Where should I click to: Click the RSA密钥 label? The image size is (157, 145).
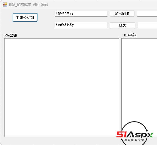[x=130, y=35]
